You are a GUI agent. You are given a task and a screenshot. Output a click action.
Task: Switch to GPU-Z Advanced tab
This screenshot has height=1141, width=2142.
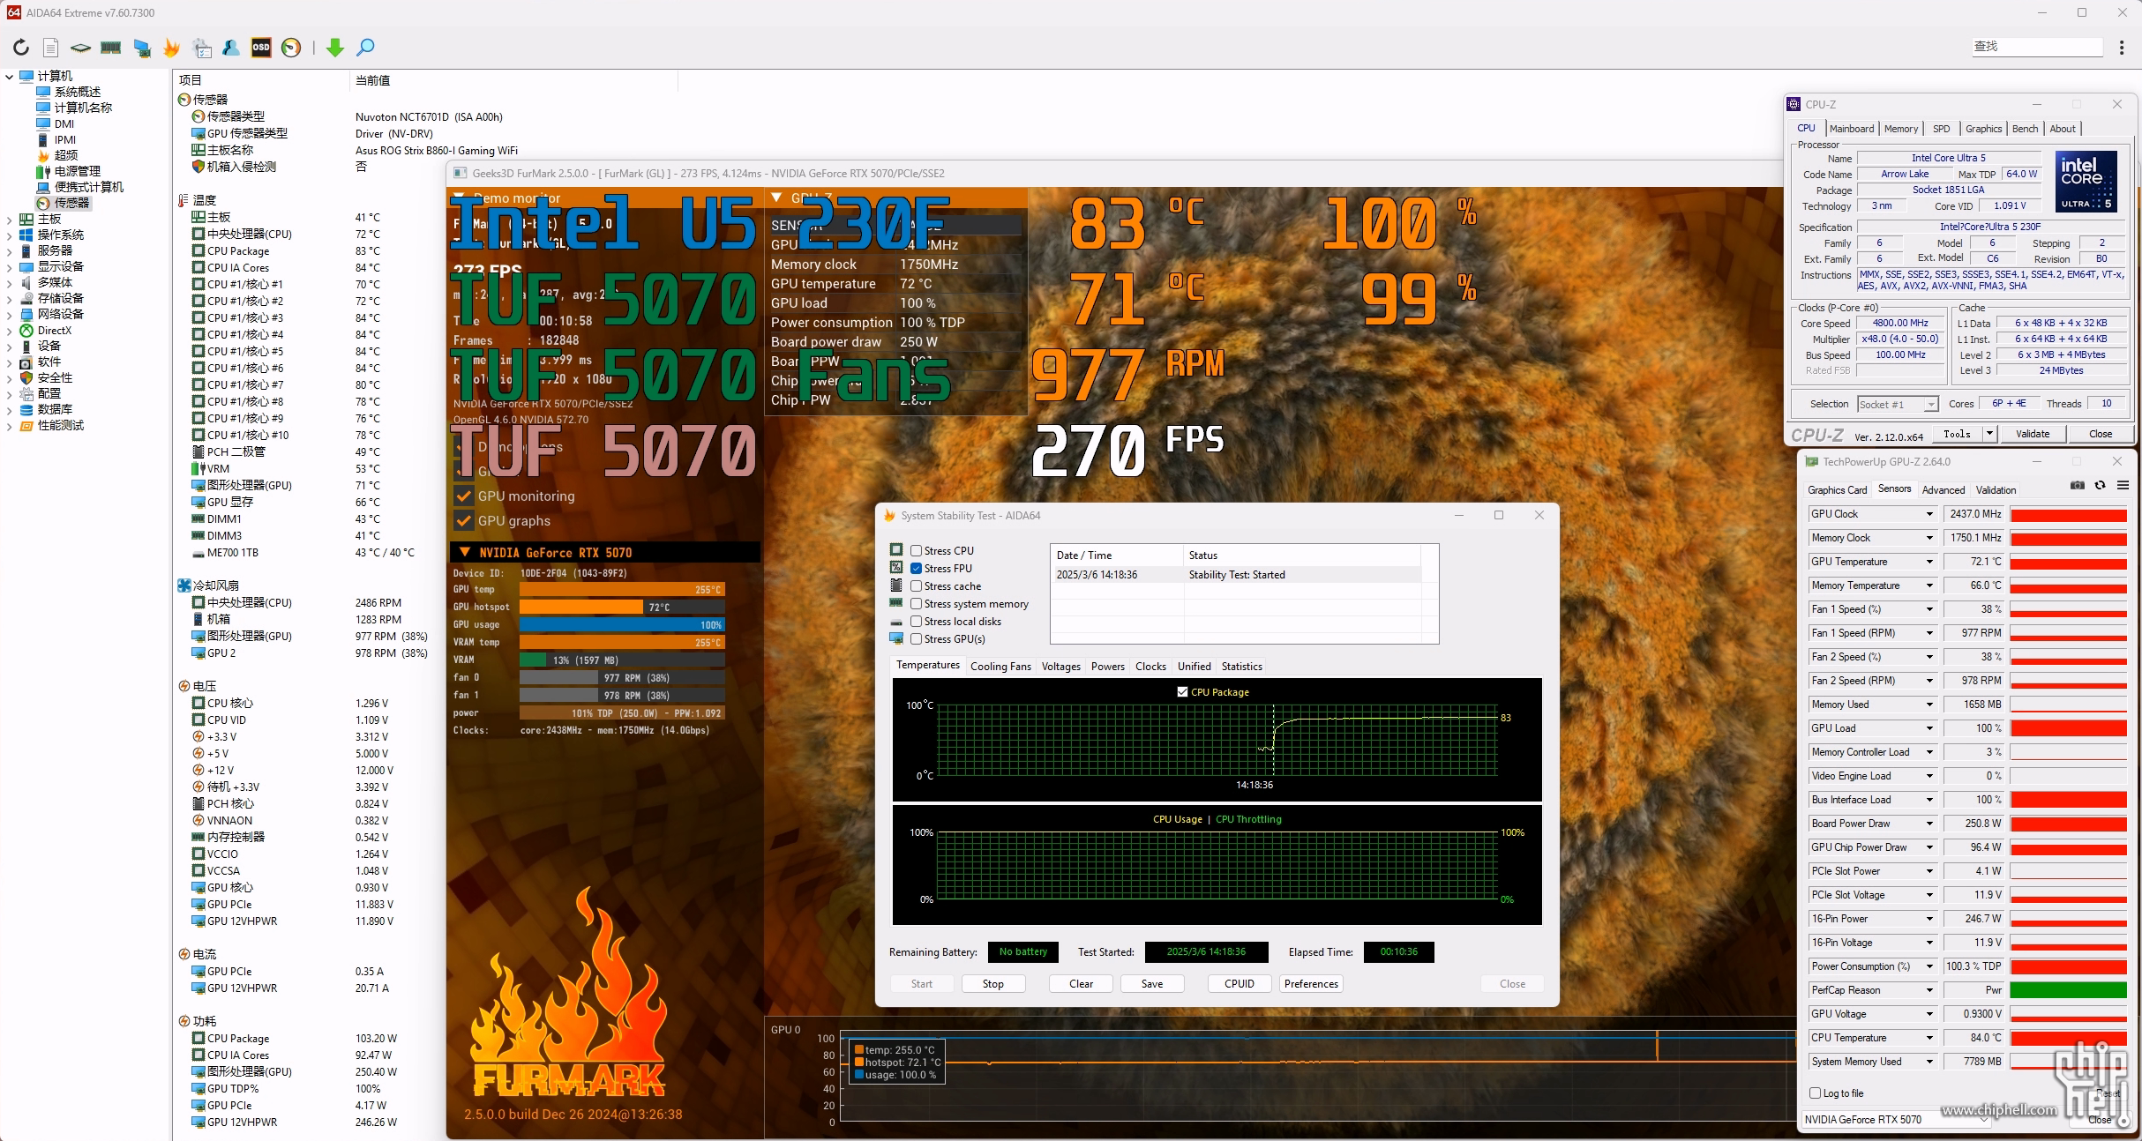click(1944, 490)
